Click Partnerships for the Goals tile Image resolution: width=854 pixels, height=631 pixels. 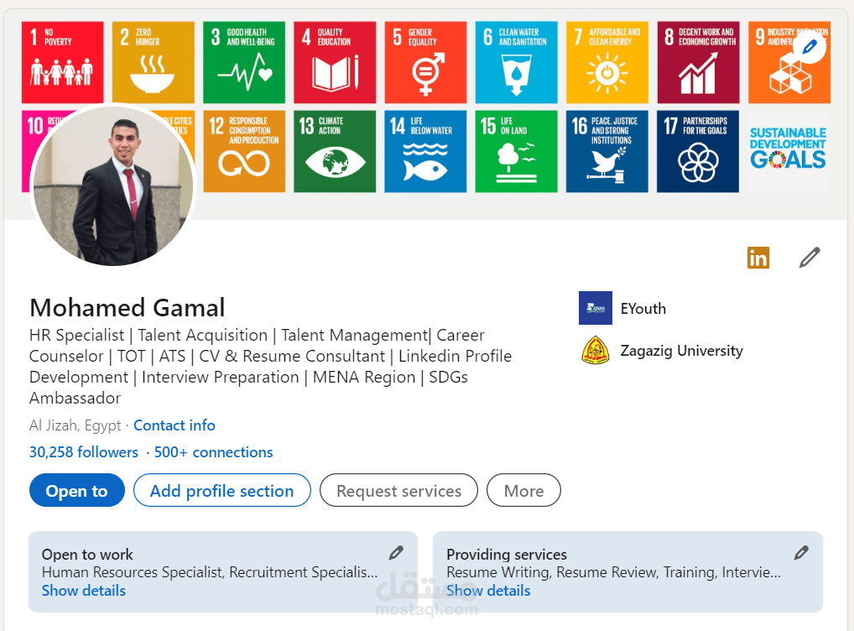(698, 152)
